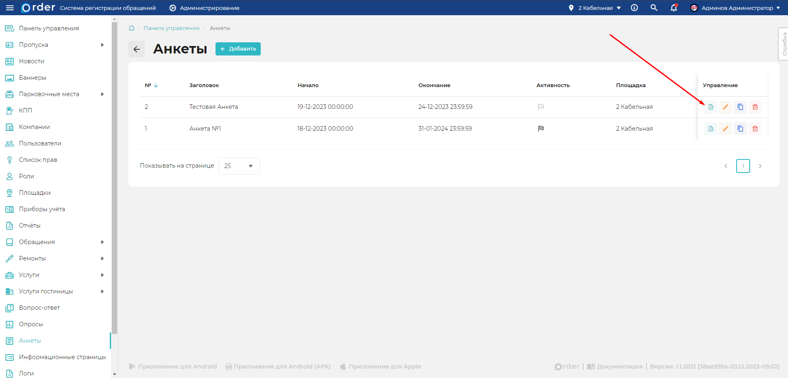The image size is (788, 378).
Task: Open rows per page dropdown
Action: tap(239, 166)
